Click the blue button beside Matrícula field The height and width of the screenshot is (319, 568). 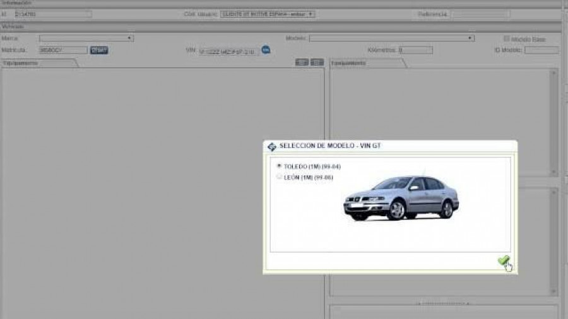tap(99, 50)
